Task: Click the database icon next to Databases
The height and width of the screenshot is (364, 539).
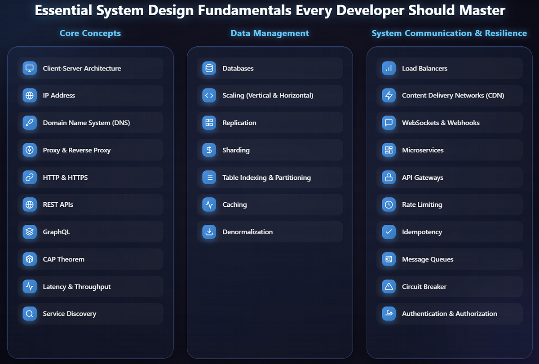Action: coord(209,68)
